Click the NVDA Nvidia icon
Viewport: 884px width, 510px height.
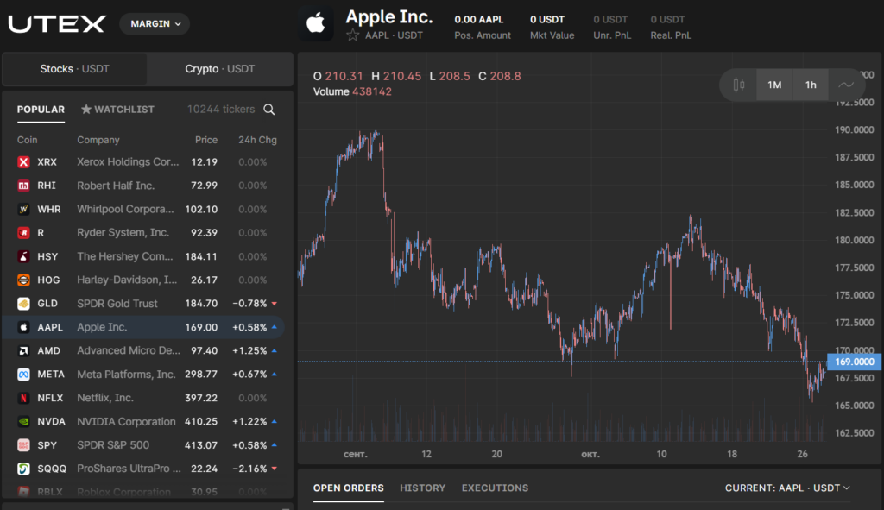[23, 421]
